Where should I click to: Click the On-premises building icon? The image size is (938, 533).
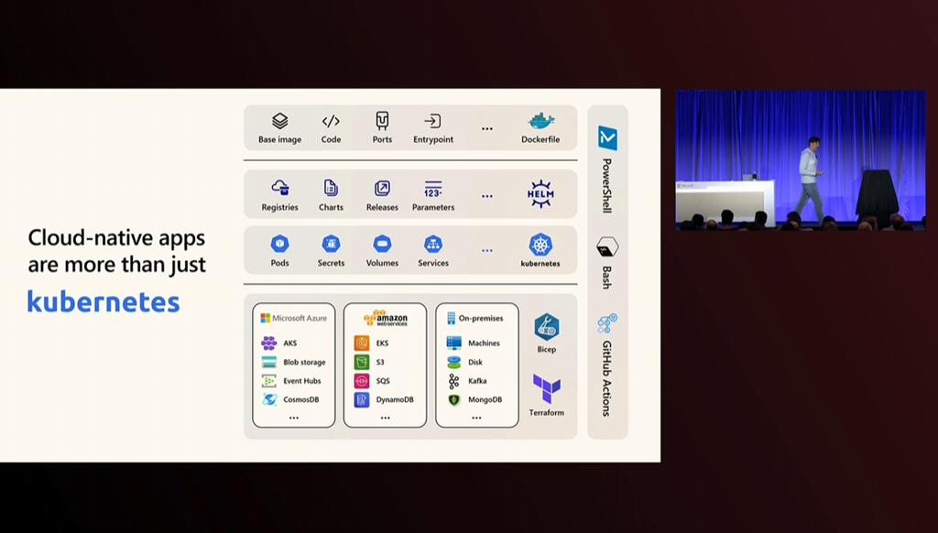point(451,319)
